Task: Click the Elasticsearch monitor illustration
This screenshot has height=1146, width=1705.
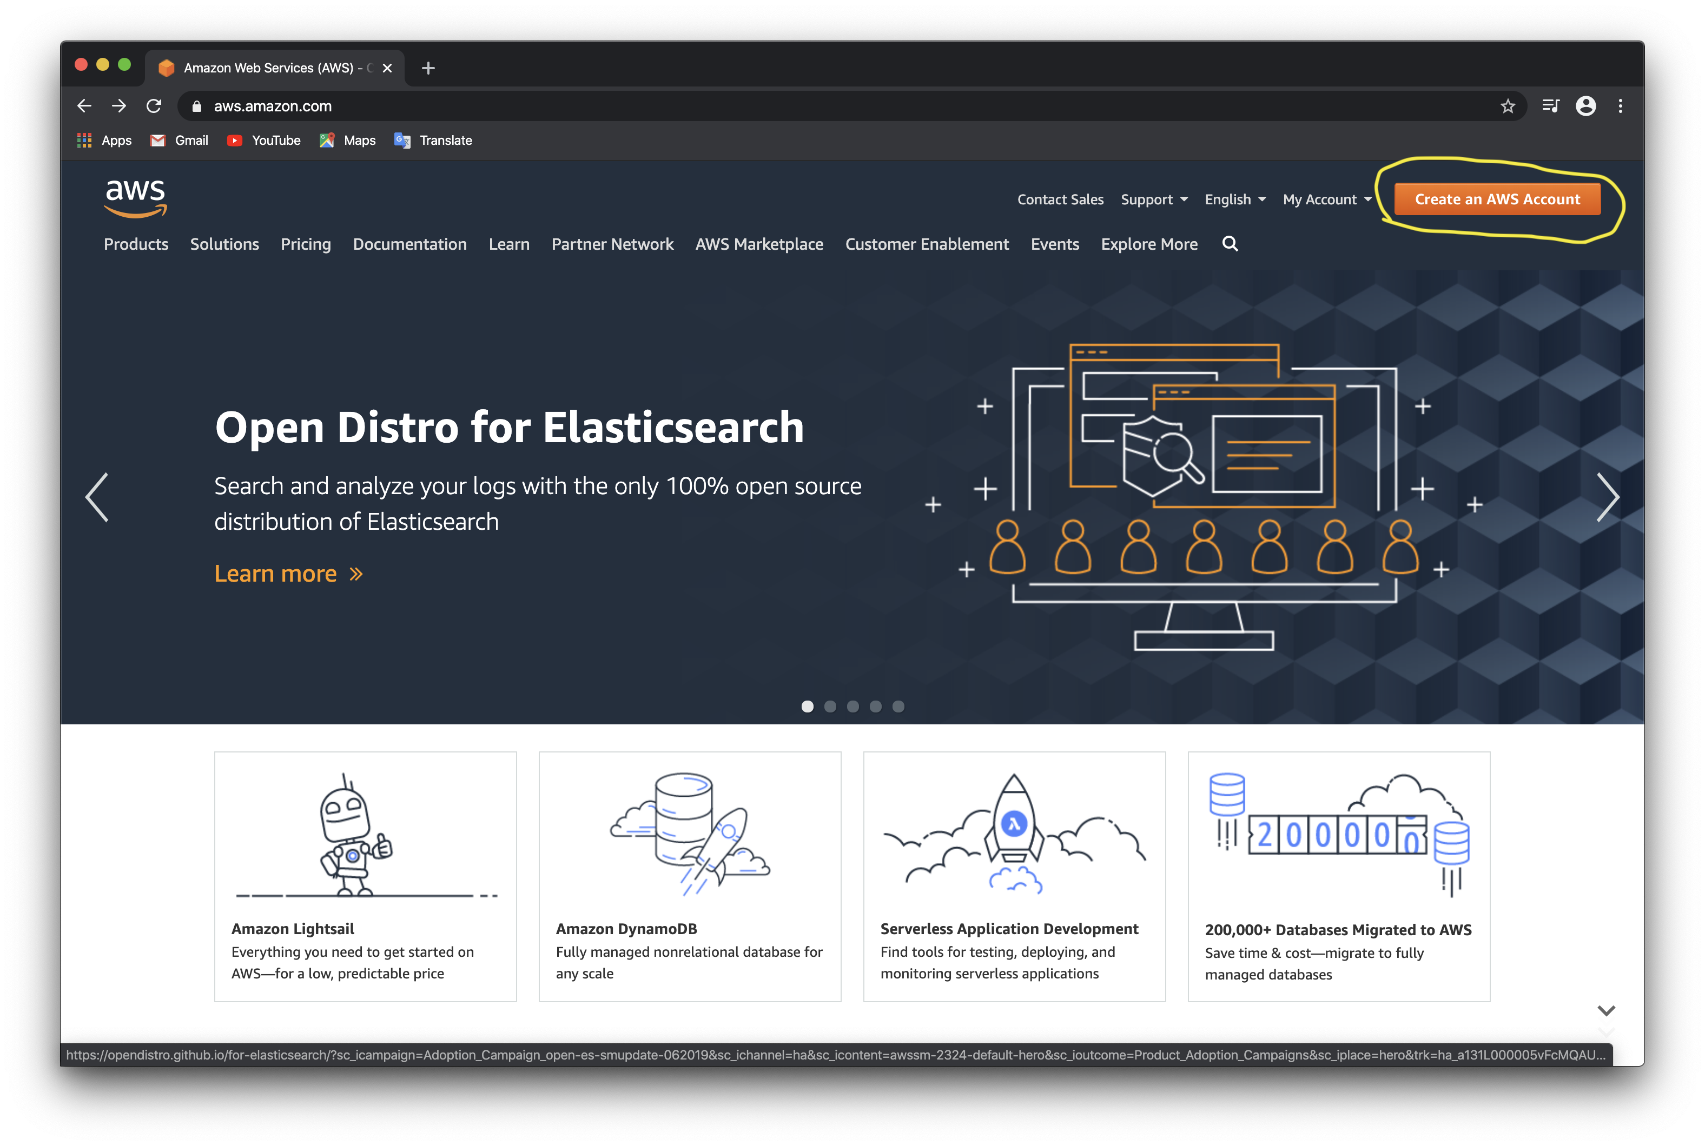Action: pyautogui.click(x=1204, y=497)
